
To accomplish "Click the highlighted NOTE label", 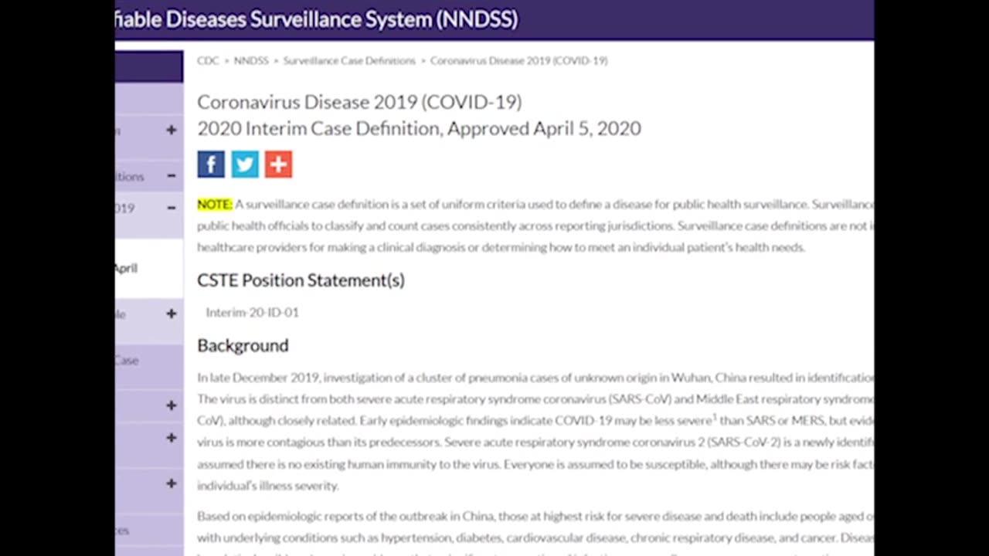I will coord(215,204).
